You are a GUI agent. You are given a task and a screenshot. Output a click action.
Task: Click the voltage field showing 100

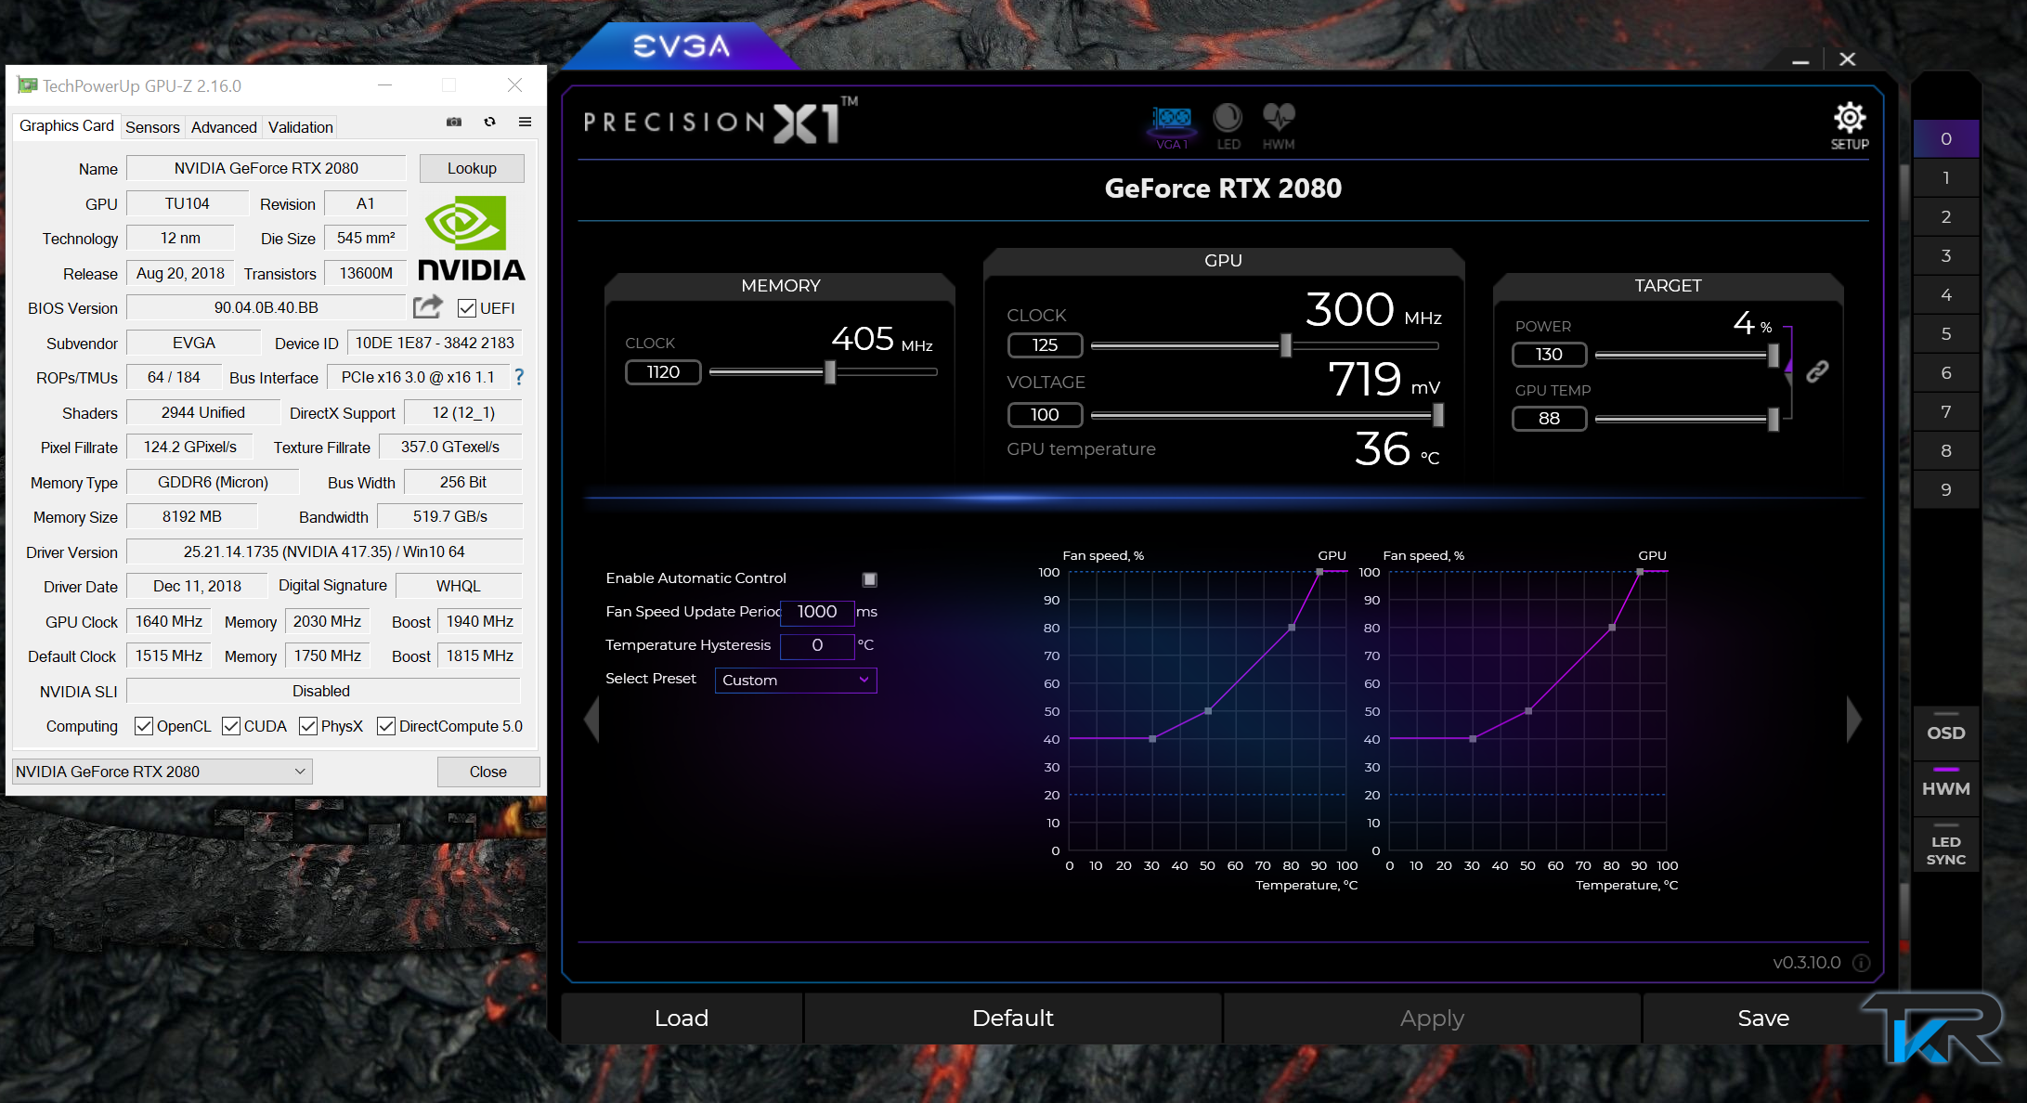1045,415
